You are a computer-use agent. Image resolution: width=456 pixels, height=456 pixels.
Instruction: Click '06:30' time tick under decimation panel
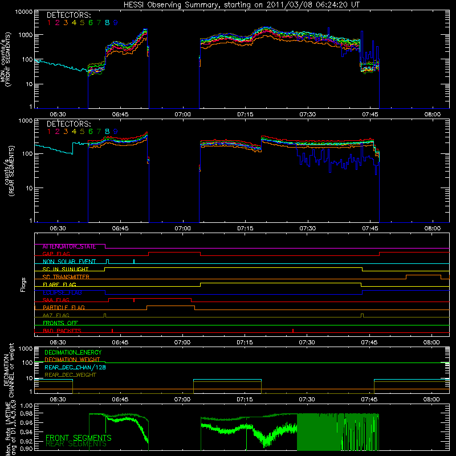point(58,400)
